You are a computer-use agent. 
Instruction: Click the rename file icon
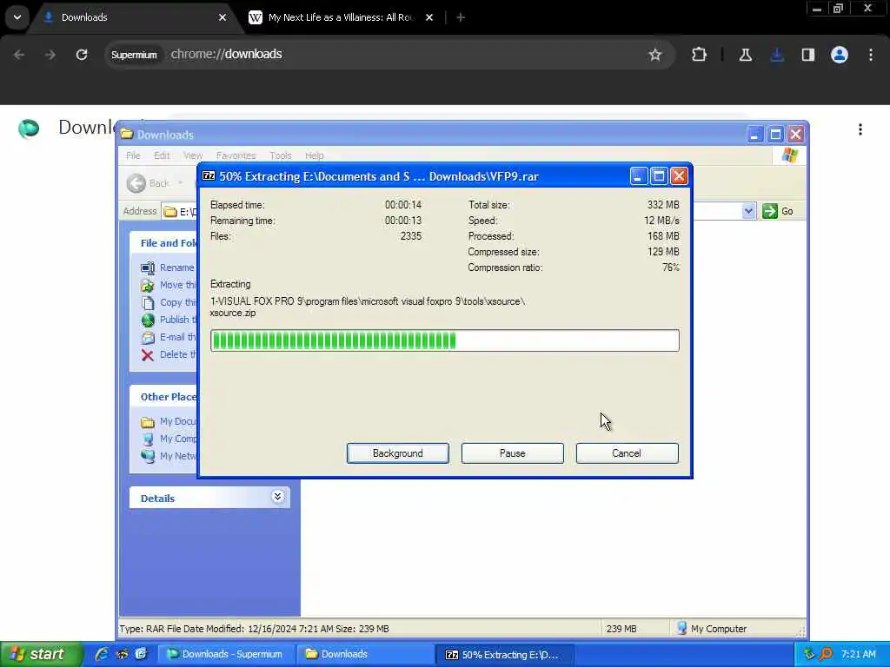[148, 267]
